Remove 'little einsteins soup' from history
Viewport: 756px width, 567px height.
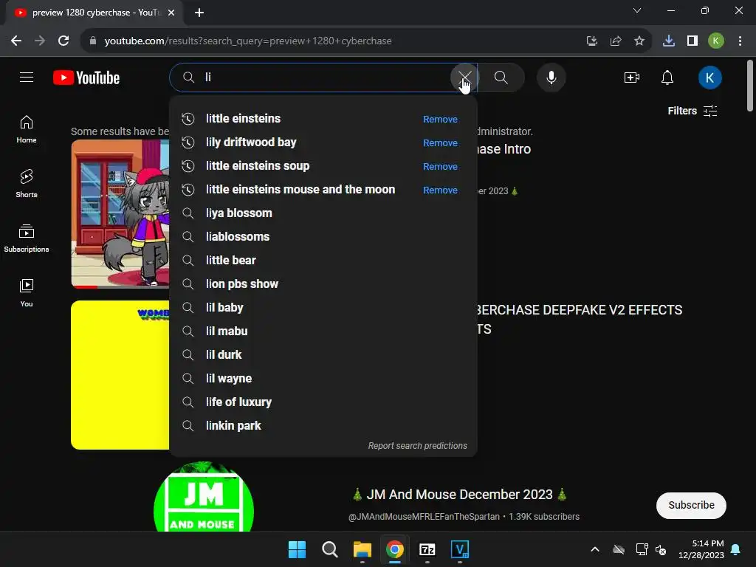coord(440,166)
